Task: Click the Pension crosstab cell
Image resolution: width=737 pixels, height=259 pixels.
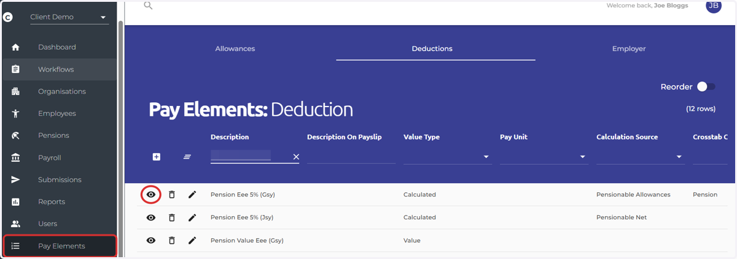Action: coord(705,195)
